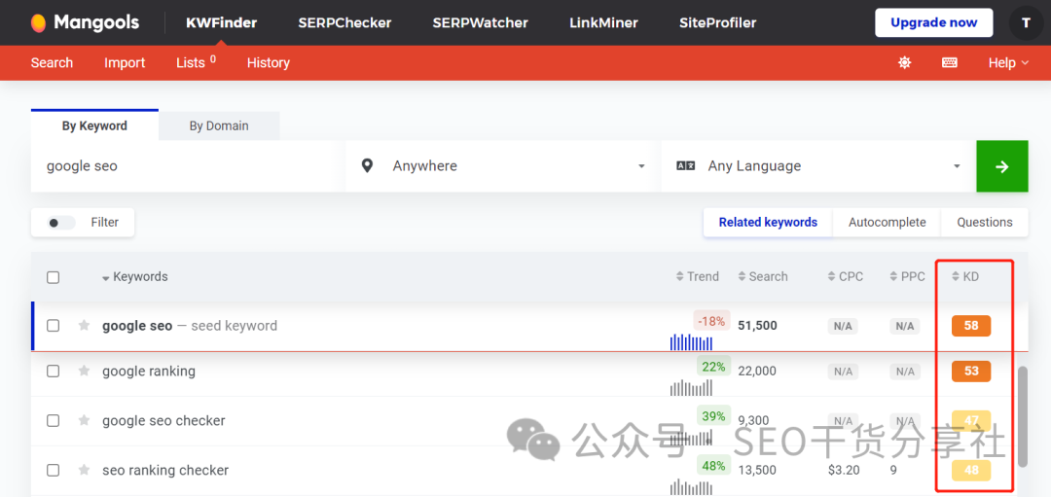The height and width of the screenshot is (497, 1051).
Task: Switch to LinkMiner
Action: click(603, 22)
